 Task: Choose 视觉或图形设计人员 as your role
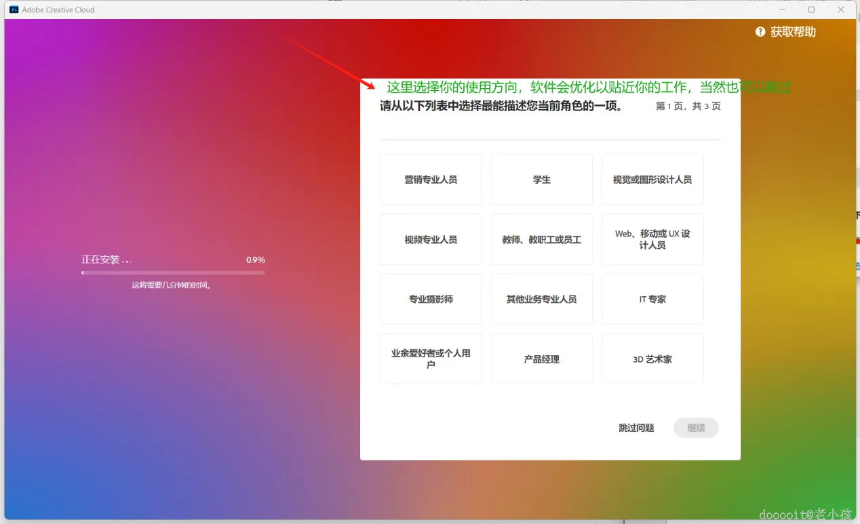(652, 179)
